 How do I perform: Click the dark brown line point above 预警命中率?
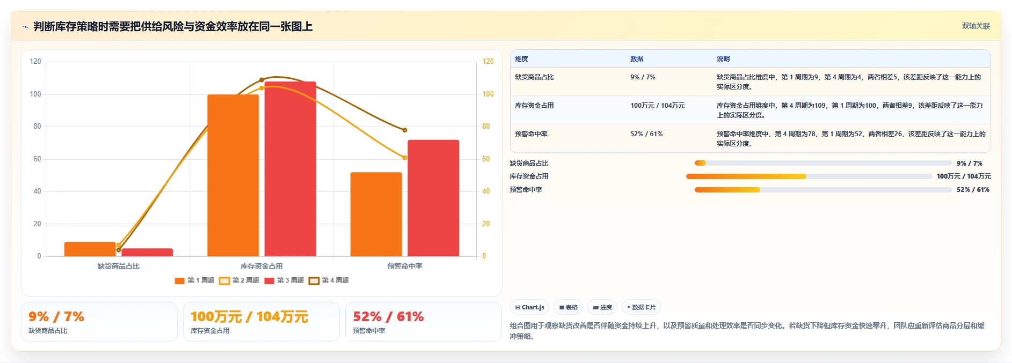tap(405, 130)
